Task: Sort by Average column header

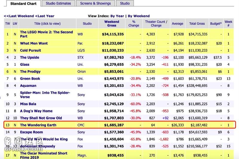Action: click(177, 24)
